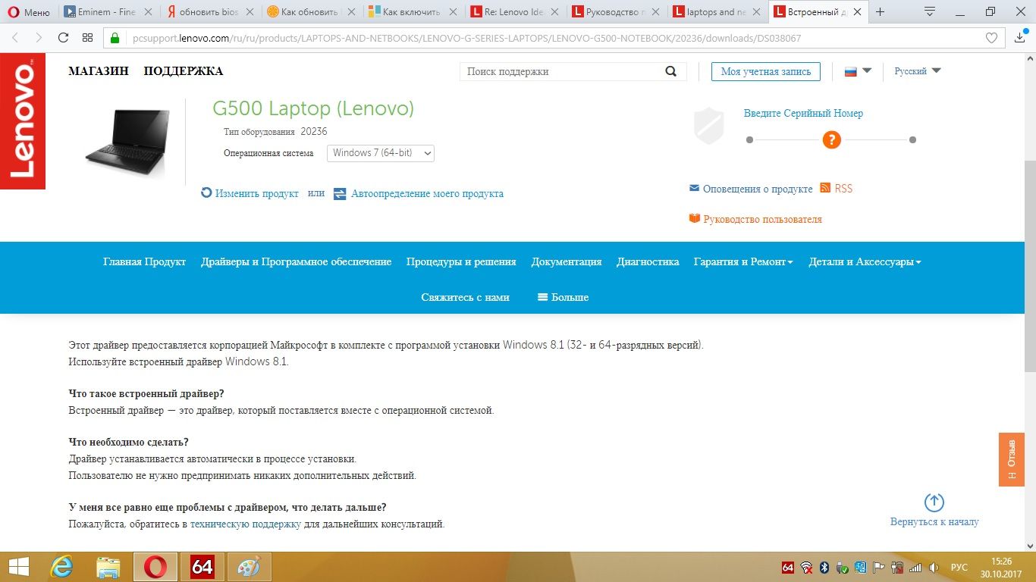Open the Paint taskbar app

point(249,567)
